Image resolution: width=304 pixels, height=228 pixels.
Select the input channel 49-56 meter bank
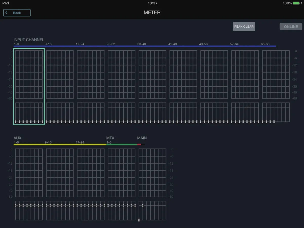(x=214, y=86)
